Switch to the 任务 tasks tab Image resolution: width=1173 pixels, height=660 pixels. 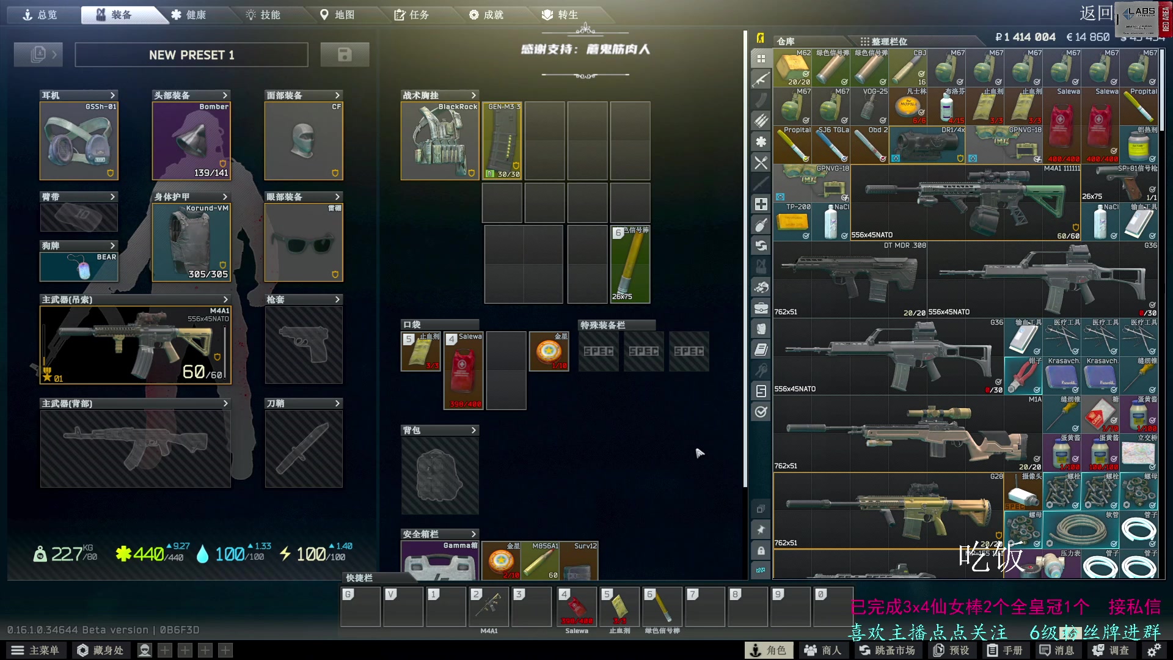click(x=412, y=15)
